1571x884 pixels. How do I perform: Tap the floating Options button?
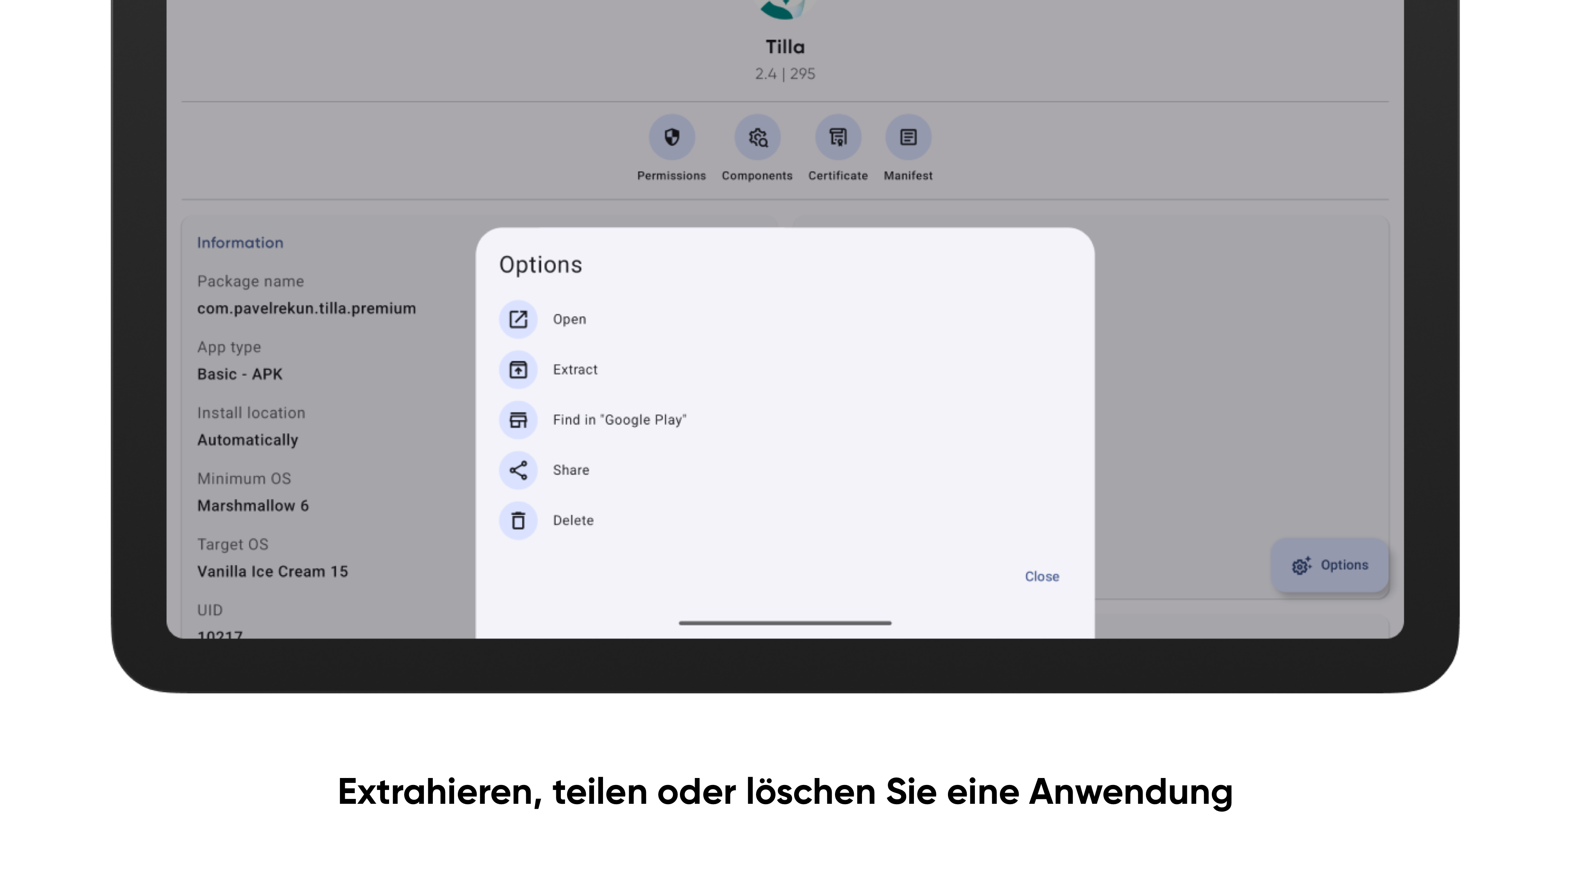(x=1330, y=566)
